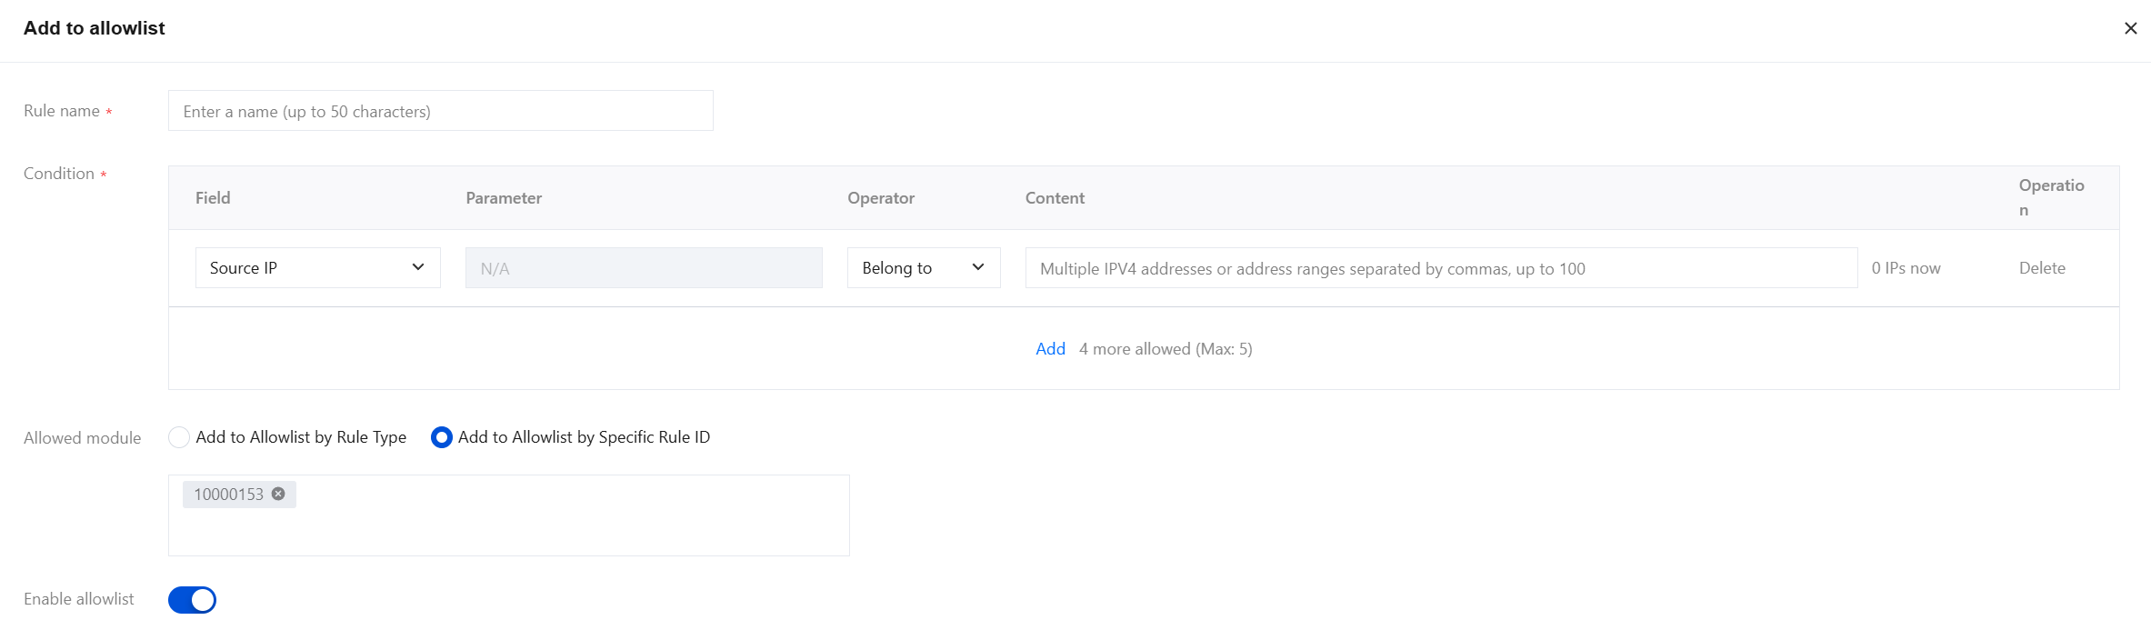Click the Content column header
Screen dimensions: 2151x620
[1055, 198]
